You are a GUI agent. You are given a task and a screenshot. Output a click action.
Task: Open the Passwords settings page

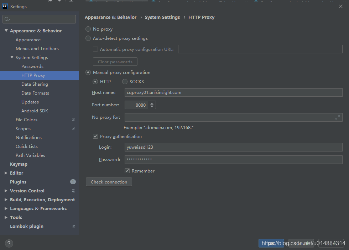[x=32, y=67]
